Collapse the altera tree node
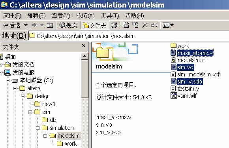The image size is (229, 148). pos(15,88)
